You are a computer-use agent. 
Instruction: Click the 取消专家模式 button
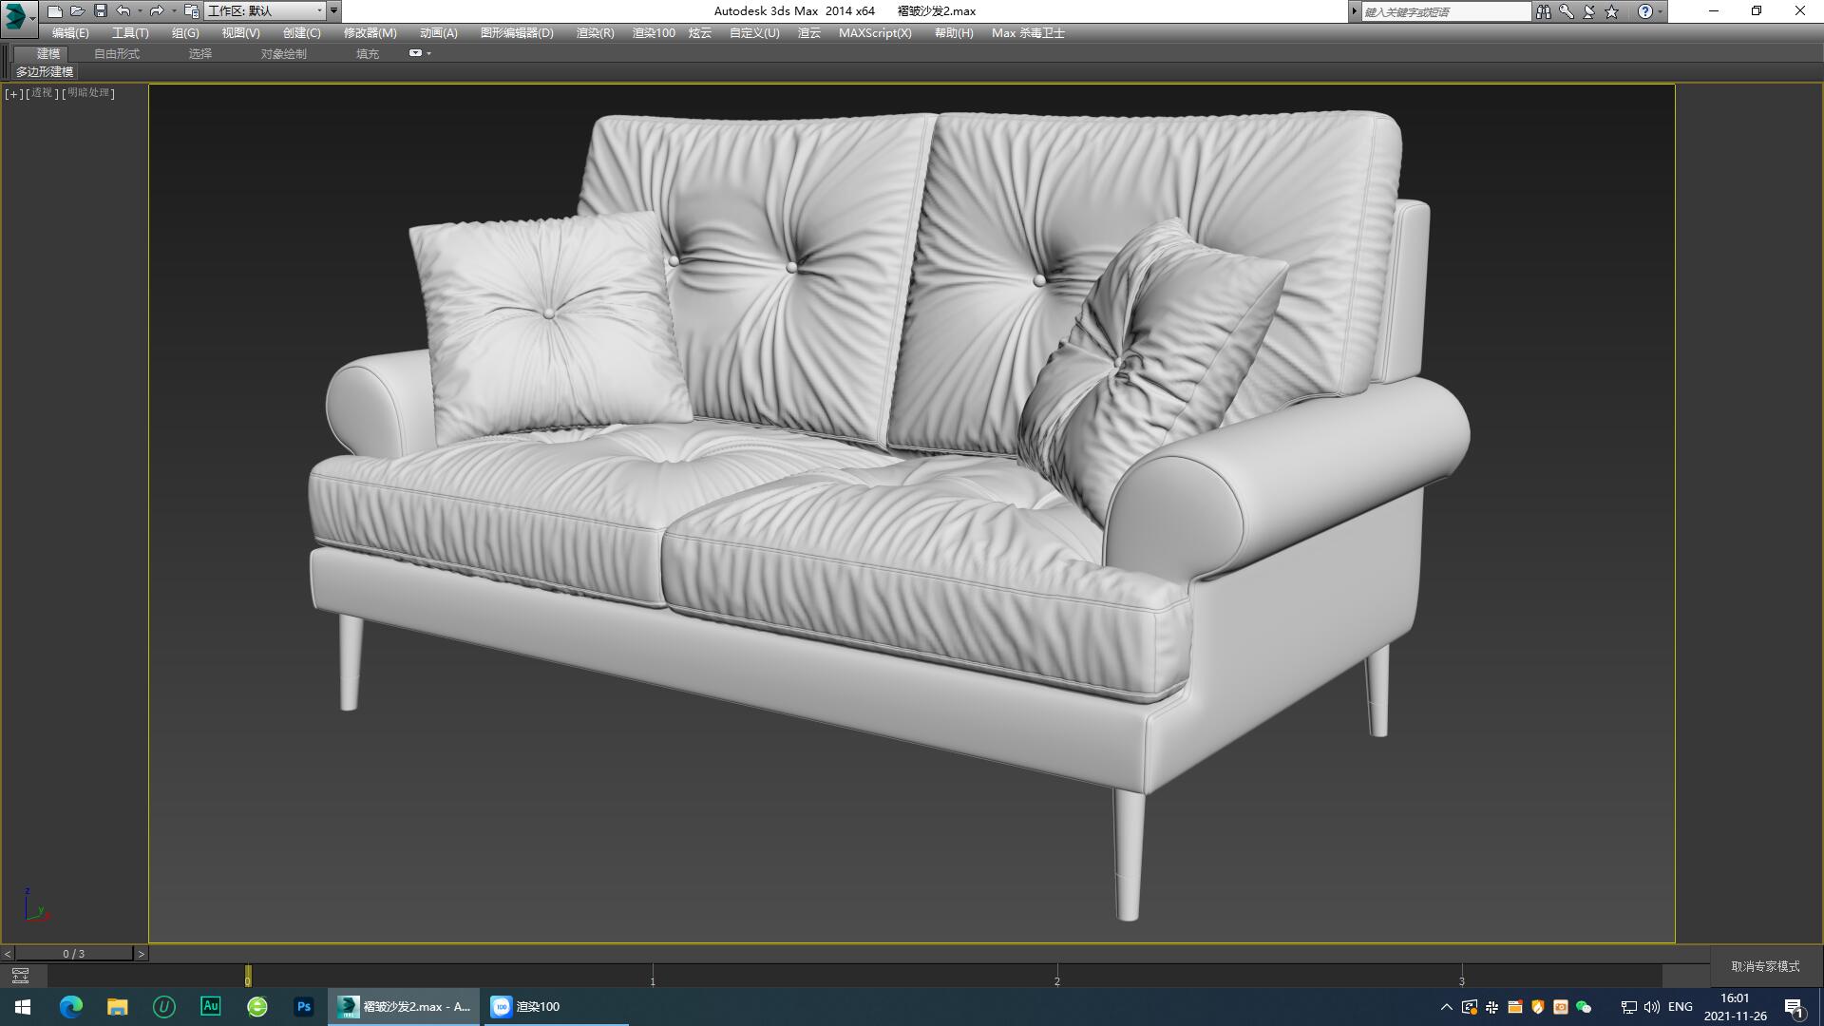pyautogui.click(x=1765, y=965)
